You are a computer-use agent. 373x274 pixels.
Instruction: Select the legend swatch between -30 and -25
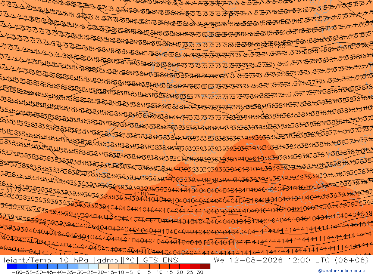(83, 267)
